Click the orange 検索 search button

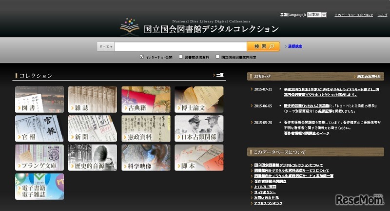tap(263, 46)
